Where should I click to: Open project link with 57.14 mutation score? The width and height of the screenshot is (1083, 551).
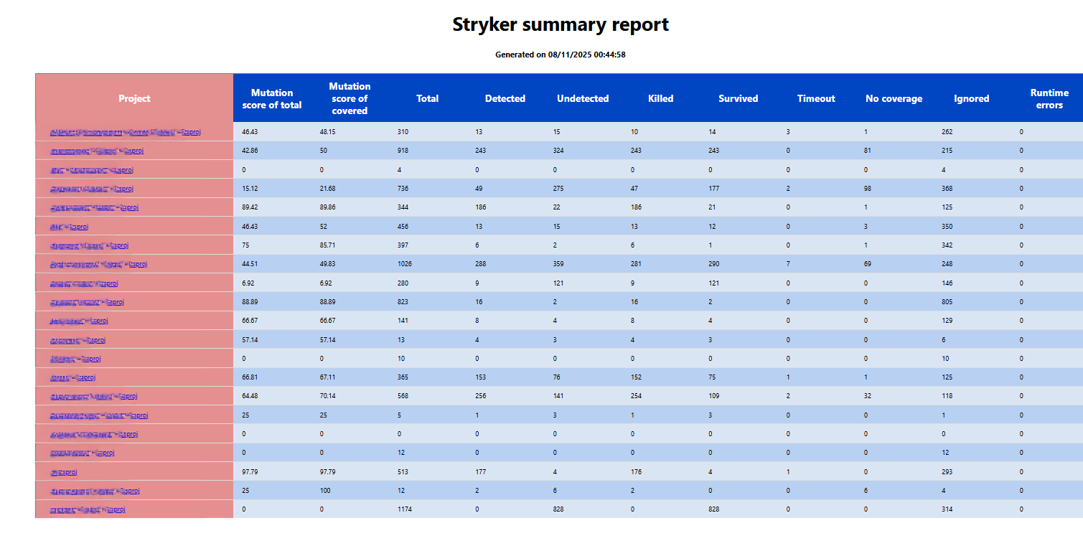78,340
